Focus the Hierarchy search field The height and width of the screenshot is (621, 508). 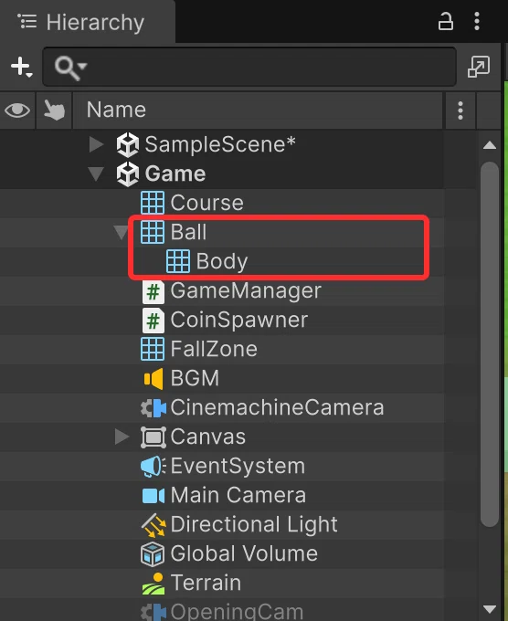click(249, 67)
